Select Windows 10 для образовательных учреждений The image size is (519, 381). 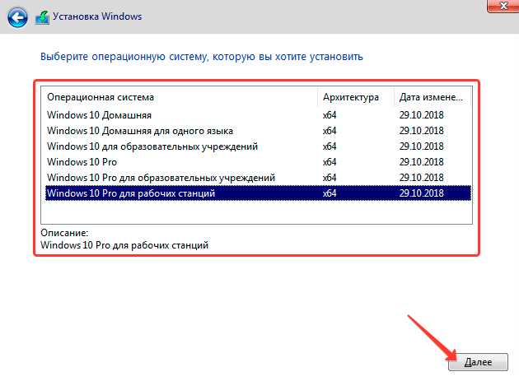[x=258, y=146]
